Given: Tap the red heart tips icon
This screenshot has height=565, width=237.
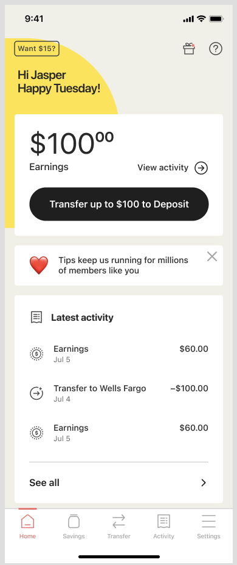Looking at the screenshot, I should 38,265.
